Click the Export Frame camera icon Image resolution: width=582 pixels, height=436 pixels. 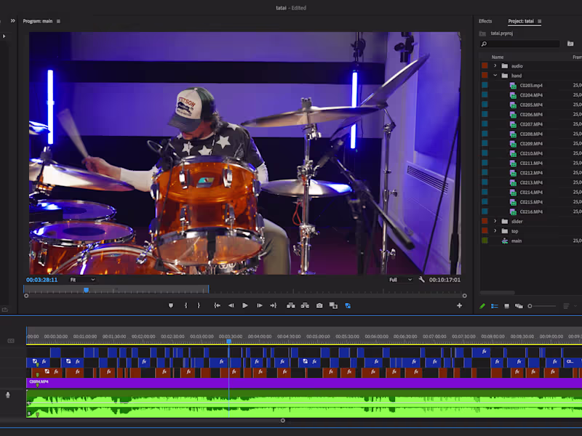point(319,306)
